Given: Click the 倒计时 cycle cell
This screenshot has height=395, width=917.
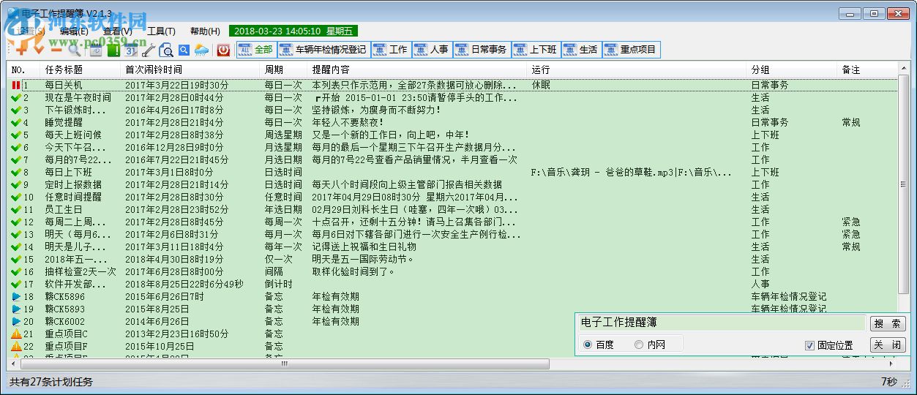Looking at the screenshot, I should 278,284.
